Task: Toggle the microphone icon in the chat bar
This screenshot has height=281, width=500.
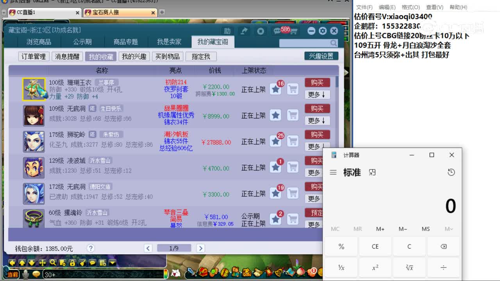Action: pos(25,274)
